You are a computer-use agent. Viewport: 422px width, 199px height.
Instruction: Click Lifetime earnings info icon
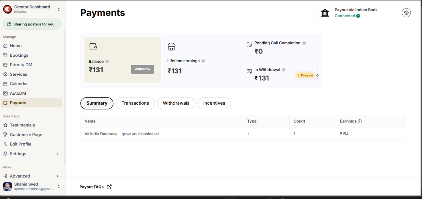203,61
